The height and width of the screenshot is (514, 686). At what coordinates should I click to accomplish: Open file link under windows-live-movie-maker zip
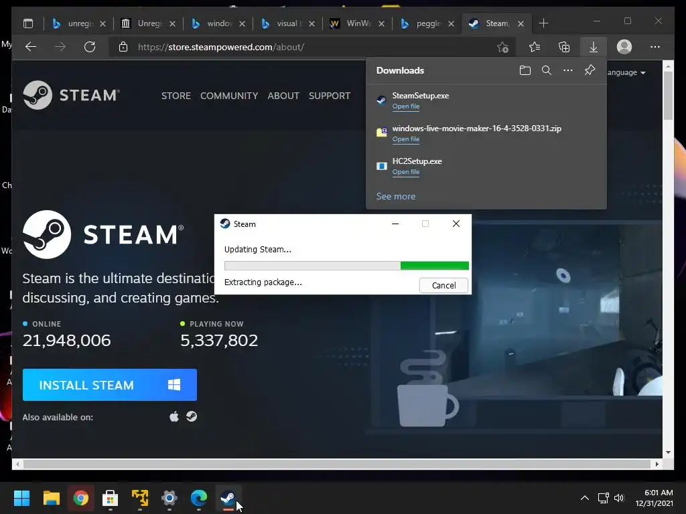click(405, 139)
